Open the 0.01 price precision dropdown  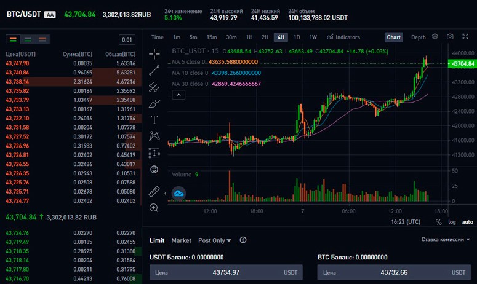pyautogui.click(x=127, y=40)
